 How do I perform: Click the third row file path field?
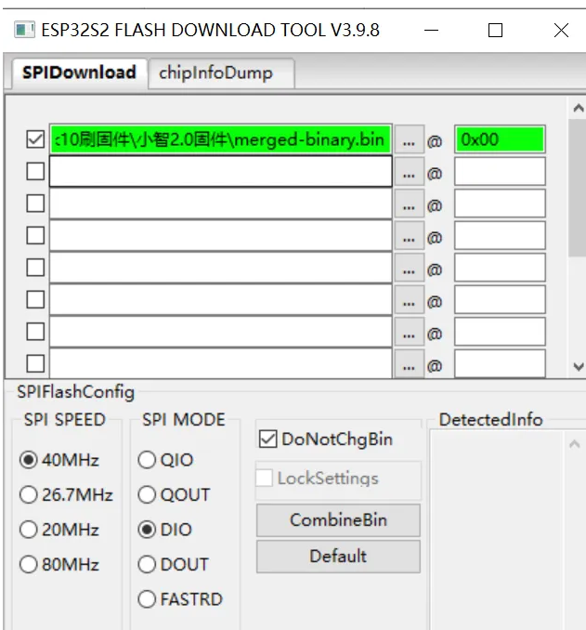tap(221, 204)
